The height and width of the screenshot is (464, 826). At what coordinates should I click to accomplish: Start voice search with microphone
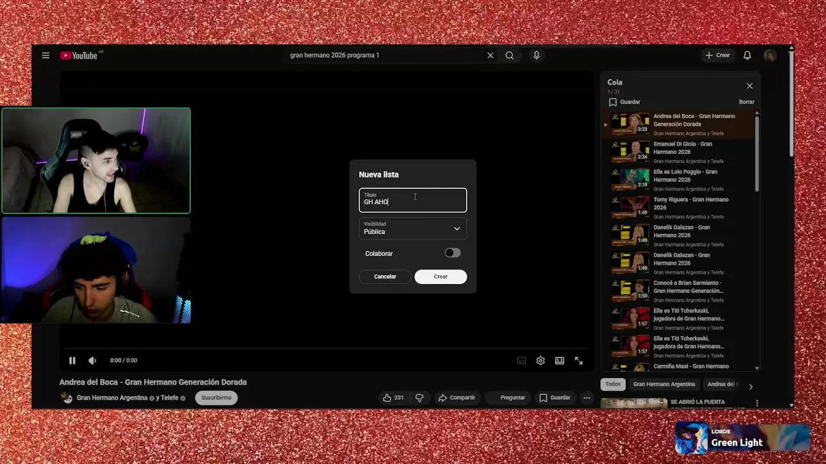click(536, 55)
